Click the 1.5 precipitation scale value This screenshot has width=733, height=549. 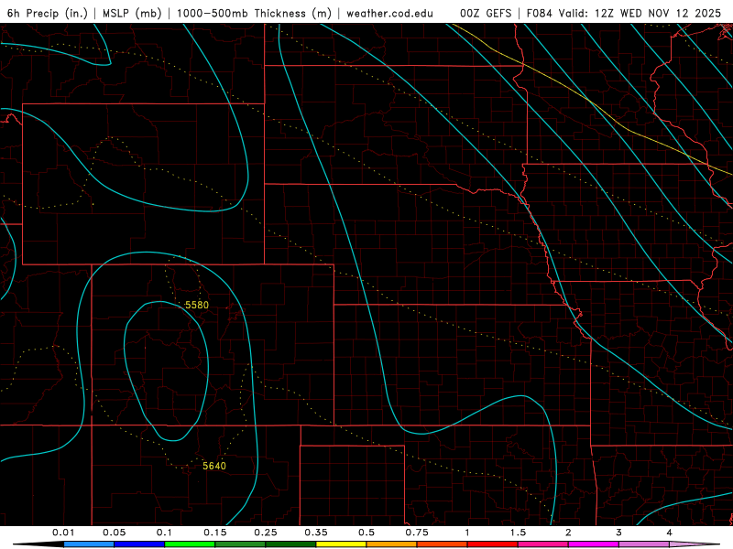[x=518, y=533]
